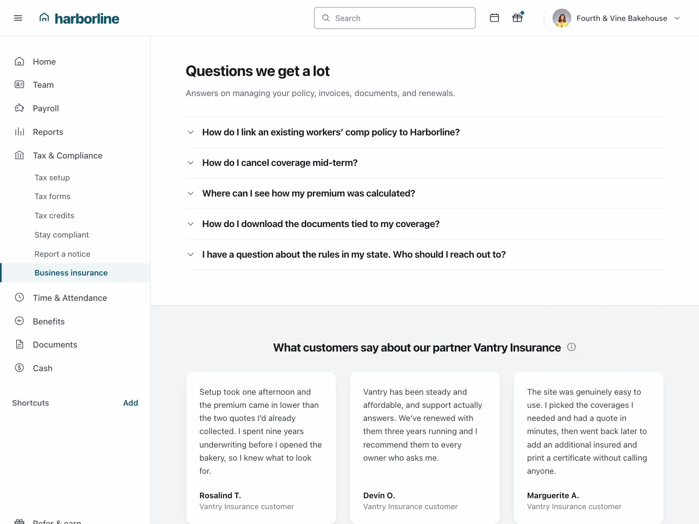Open the Report a notice link
This screenshot has width=699, height=524.
pyautogui.click(x=62, y=254)
